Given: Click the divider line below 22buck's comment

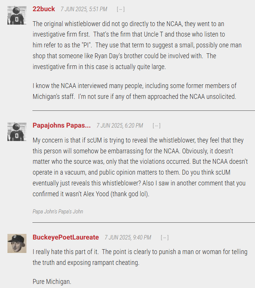Looking at the screenshot, I should click(x=144, y=110).
